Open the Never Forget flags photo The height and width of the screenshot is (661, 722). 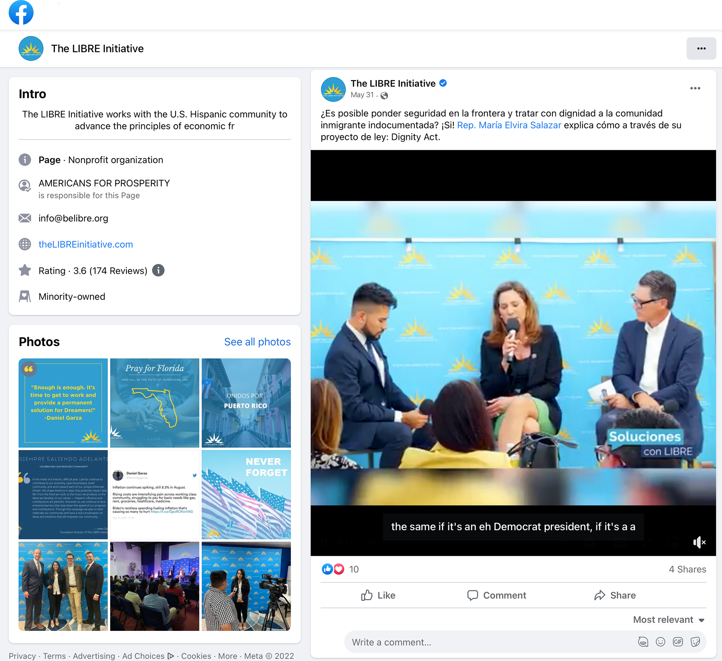[246, 495]
